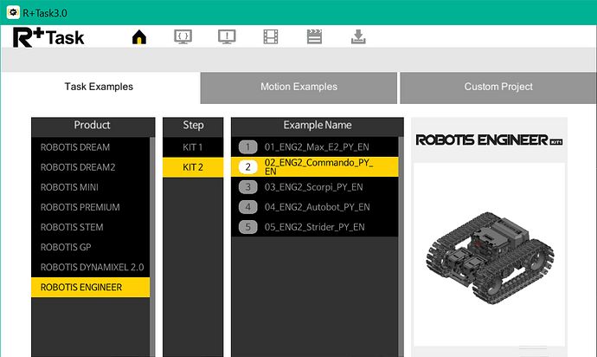The image size is (597, 357).
Task: Click number badge 5 in example list
Action: pos(247,227)
